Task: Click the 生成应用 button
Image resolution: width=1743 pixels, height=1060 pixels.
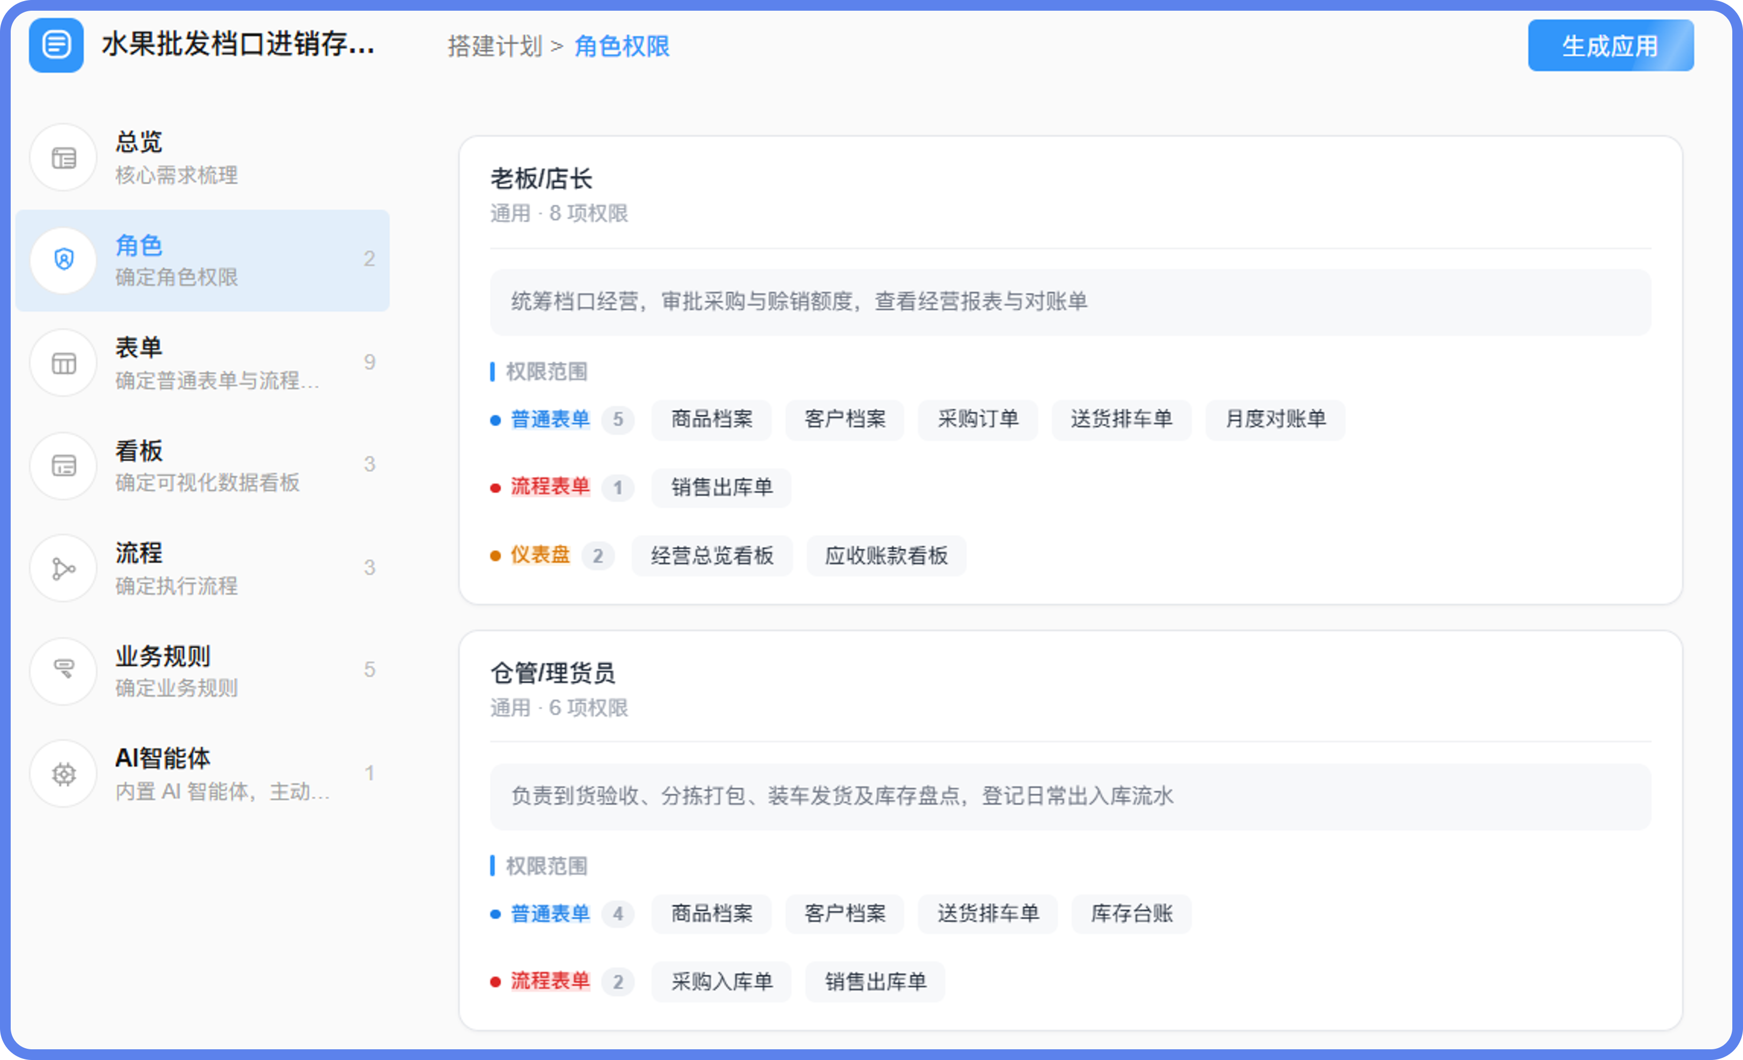Action: [1610, 46]
